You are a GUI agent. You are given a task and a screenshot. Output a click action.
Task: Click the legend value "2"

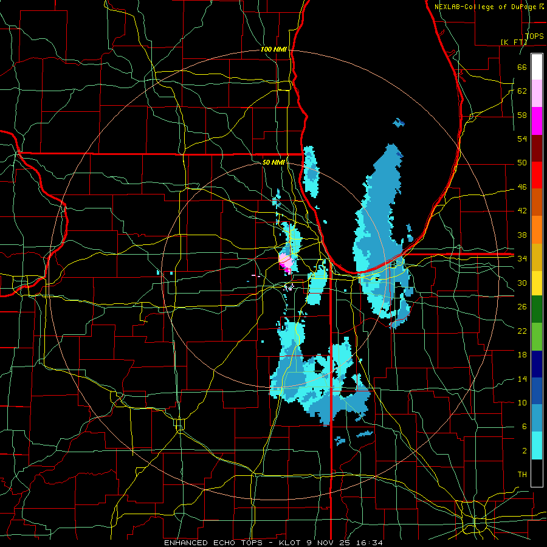tap(524, 451)
